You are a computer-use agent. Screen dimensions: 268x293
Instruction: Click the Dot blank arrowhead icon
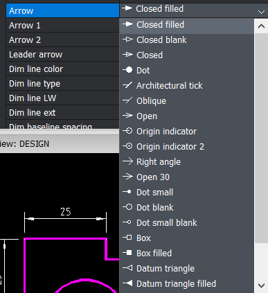[127, 207]
